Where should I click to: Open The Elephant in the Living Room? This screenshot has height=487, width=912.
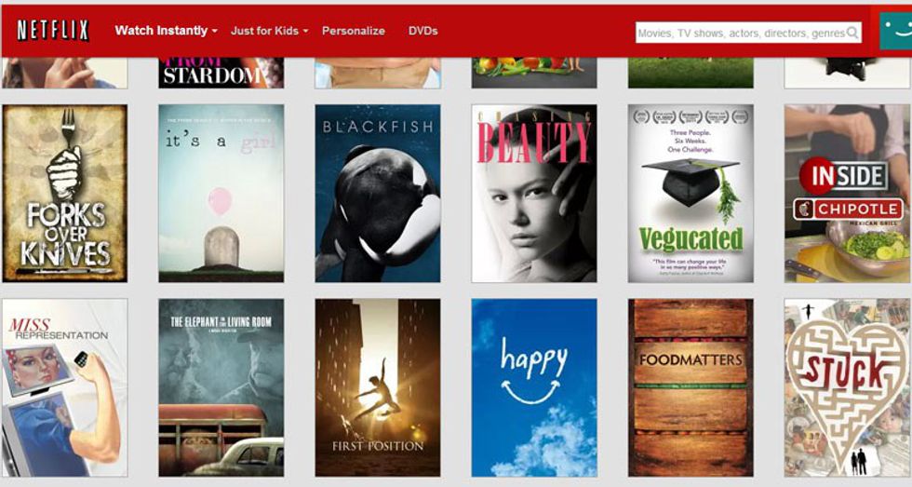(x=221, y=387)
